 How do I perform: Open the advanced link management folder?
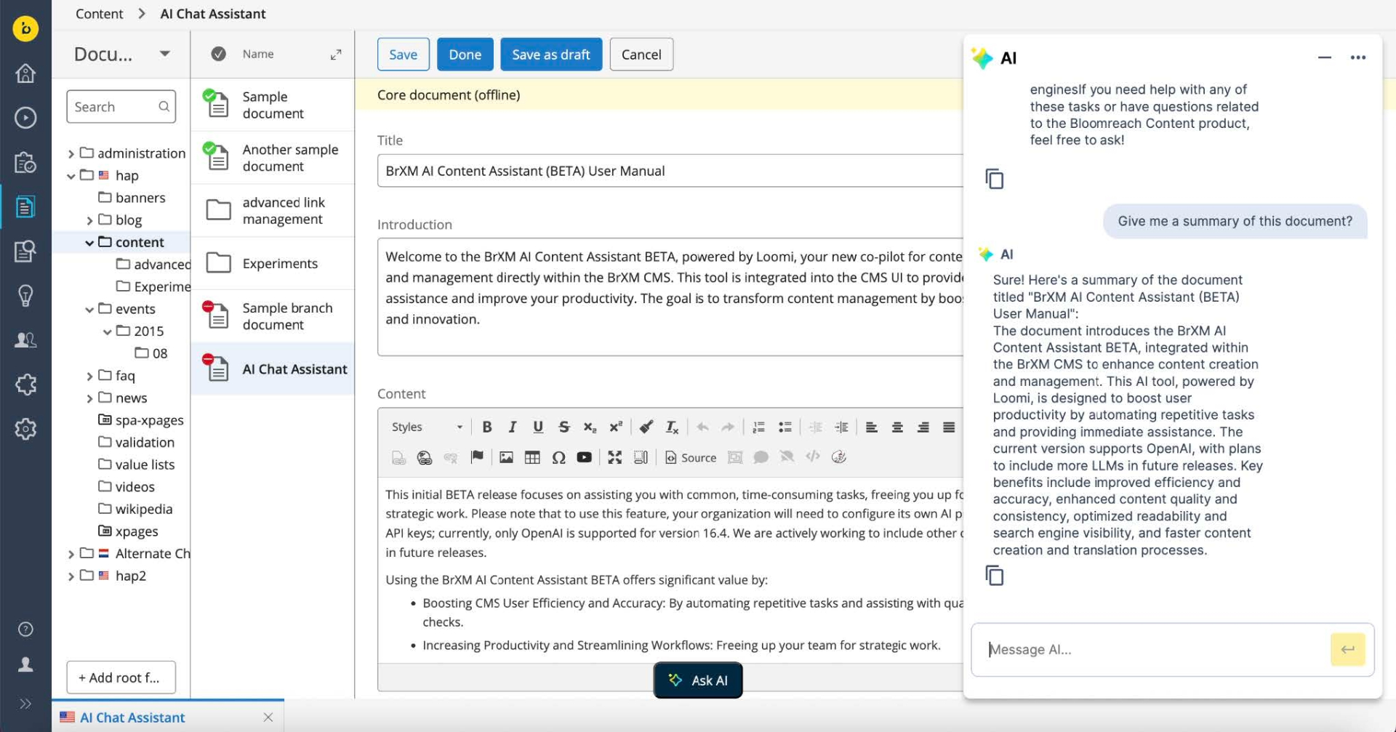click(273, 211)
